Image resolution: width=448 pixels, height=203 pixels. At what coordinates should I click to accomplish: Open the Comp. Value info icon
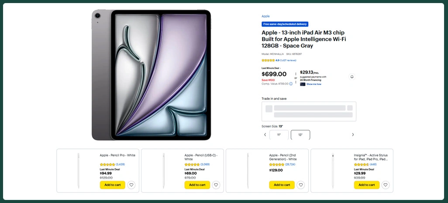pos(291,84)
